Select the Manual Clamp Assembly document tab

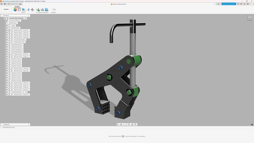pos(118,4)
